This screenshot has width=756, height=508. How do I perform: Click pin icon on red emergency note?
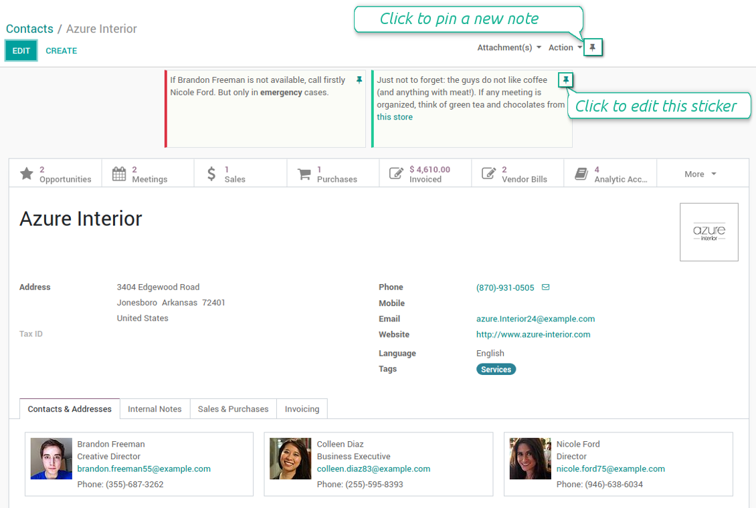coord(359,80)
